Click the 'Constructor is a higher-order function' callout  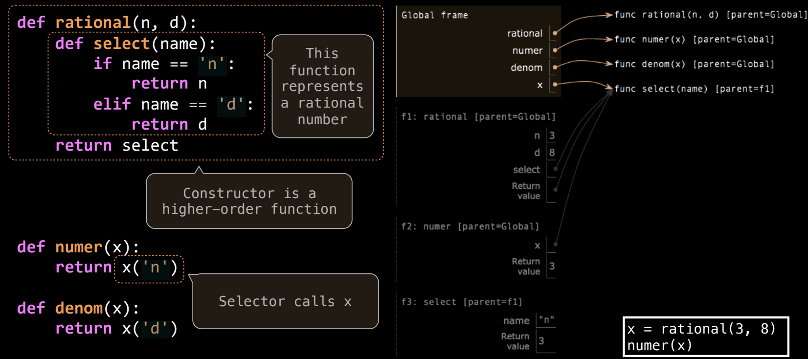pos(249,201)
